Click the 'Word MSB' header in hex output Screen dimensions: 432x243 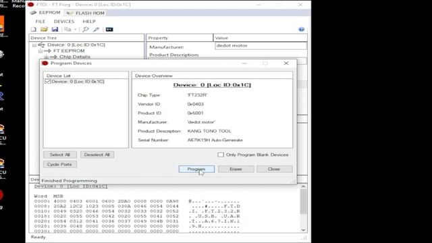tap(49, 196)
